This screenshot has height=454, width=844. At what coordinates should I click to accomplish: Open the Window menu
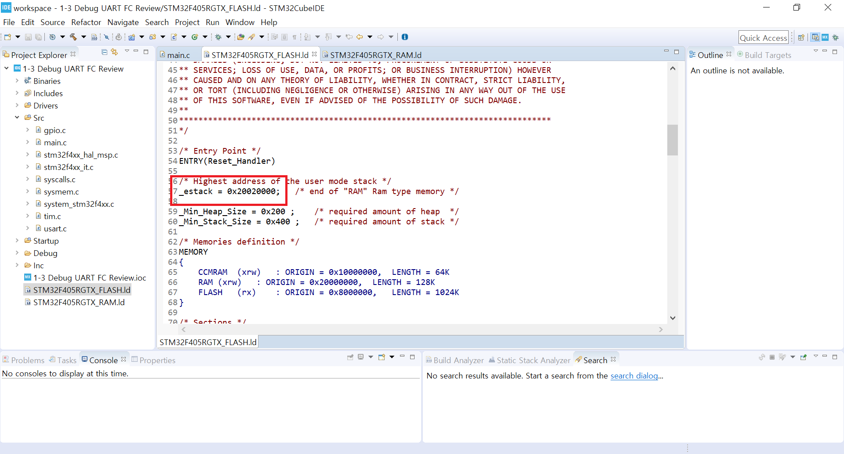coord(240,22)
